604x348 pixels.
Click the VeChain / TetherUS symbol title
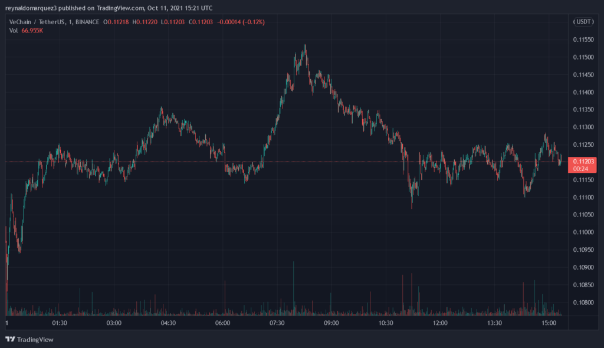point(37,22)
